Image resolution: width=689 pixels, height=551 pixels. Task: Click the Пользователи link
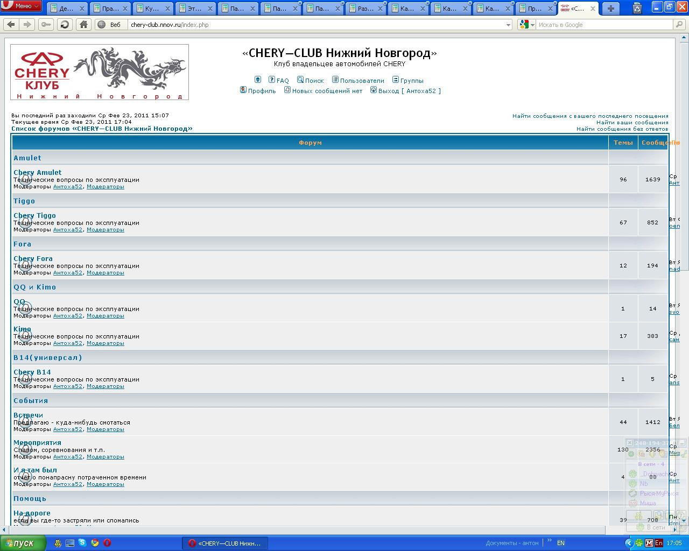click(362, 81)
